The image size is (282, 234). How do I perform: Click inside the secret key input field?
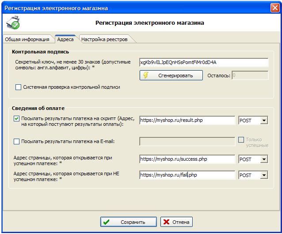[203, 63]
